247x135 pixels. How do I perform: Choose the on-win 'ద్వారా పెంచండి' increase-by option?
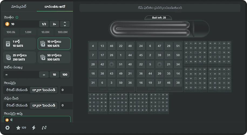[44, 90]
